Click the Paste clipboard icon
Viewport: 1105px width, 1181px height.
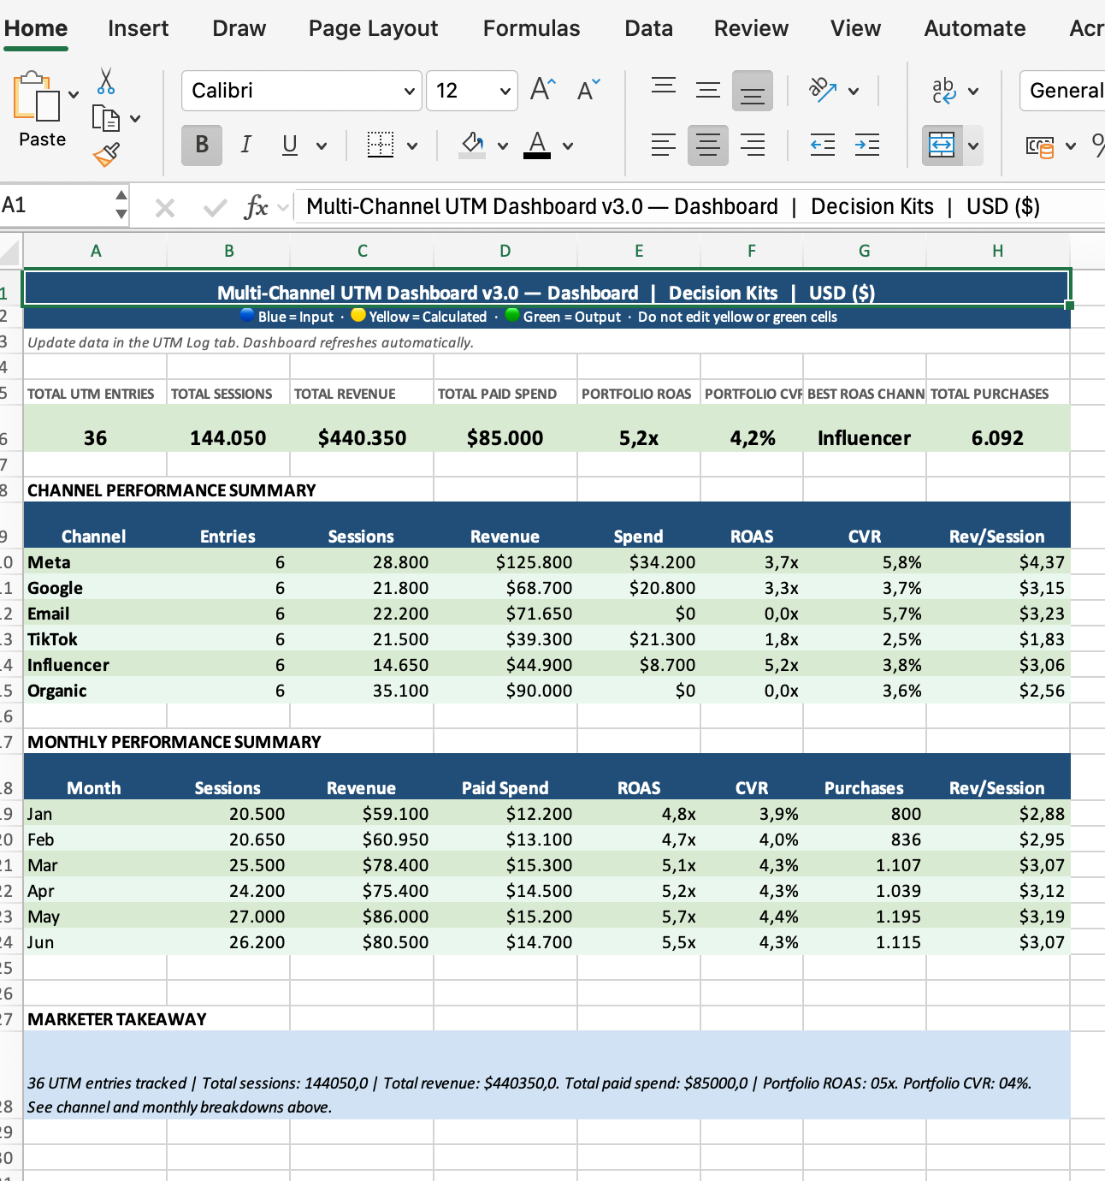[37, 97]
